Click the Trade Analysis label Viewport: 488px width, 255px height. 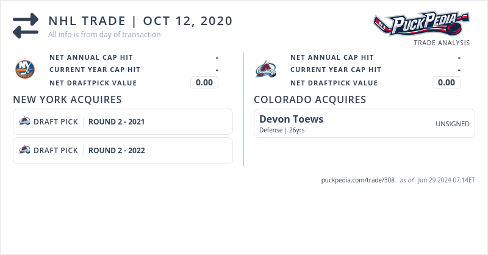[442, 43]
